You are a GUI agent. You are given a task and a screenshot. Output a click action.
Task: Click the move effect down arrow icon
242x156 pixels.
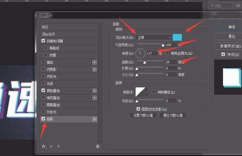coord(58,146)
